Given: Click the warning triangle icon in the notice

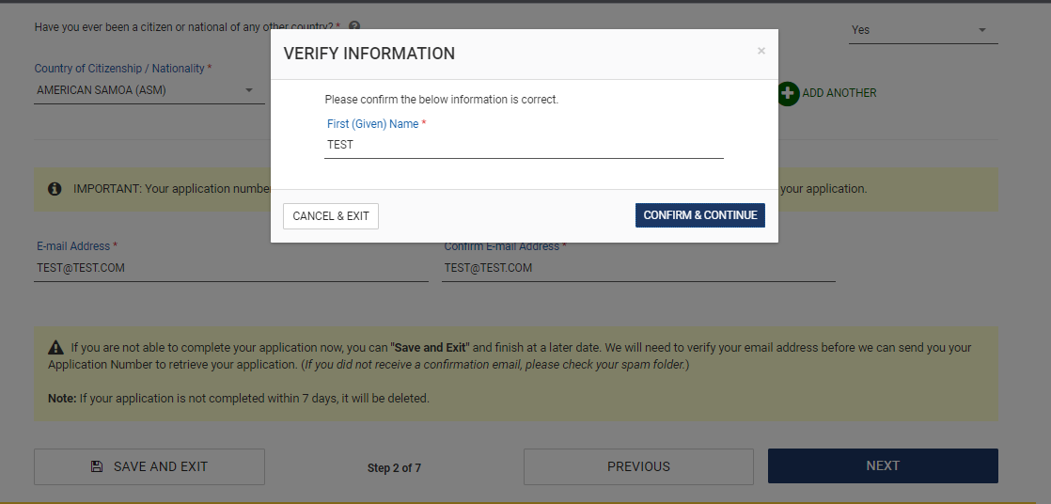Looking at the screenshot, I should pyautogui.click(x=55, y=348).
